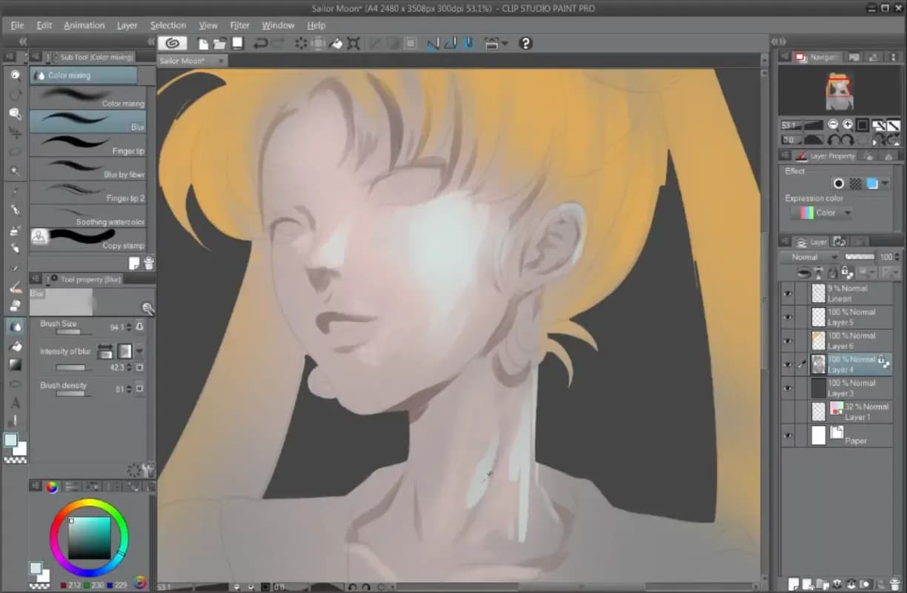
Task: Open the Selection menu
Action: click(x=168, y=25)
